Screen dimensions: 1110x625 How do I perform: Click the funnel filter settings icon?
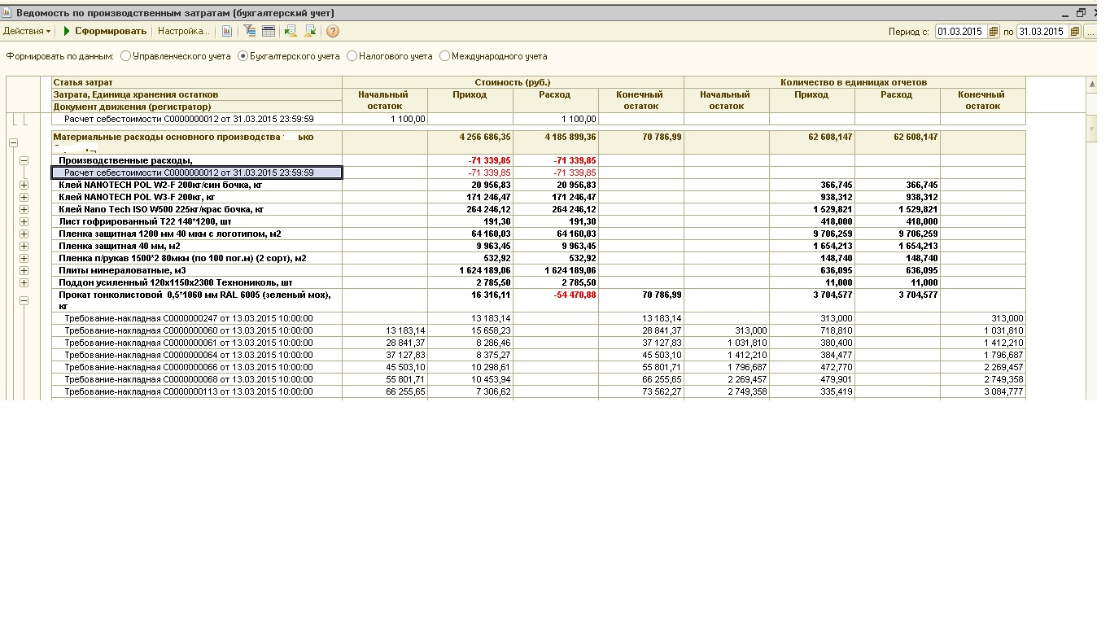[250, 31]
